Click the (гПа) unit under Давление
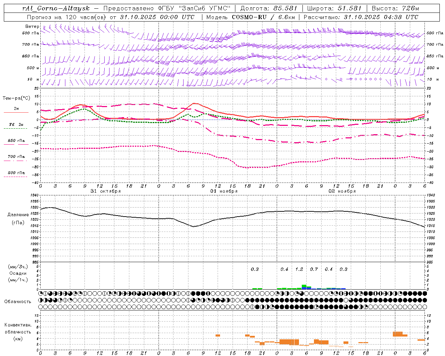The width and height of the screenshot is (445, 356). pos(18,223)
